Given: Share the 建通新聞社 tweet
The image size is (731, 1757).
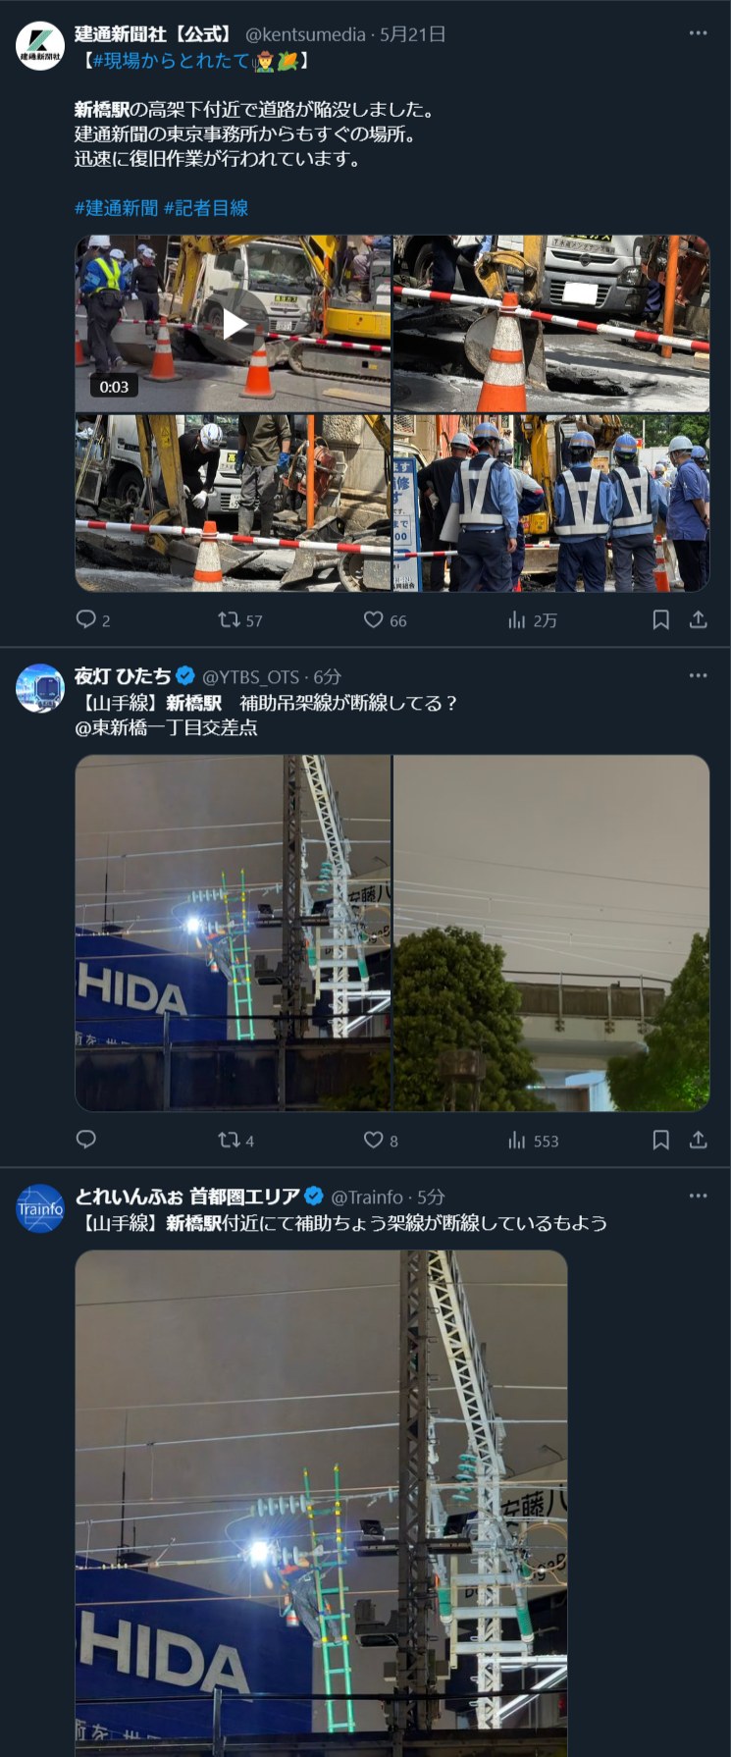Looking at the screenshot, I should [x=698, y=619].
